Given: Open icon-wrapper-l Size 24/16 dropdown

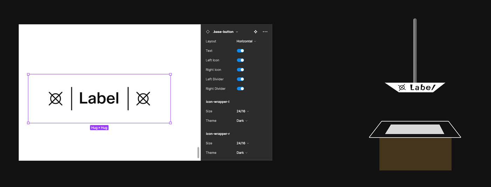Looking at the screenshot, I should coord(243,111).
